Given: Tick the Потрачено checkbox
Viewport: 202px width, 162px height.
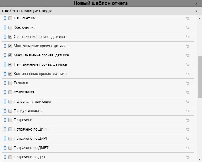Looking at the screenshot, I should pyautogui.click(x=10, y=120).
